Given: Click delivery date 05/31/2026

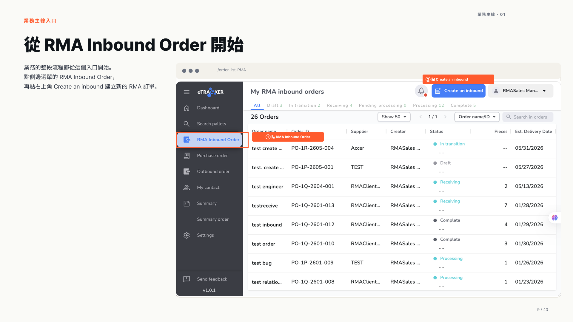Looking at the screenshot, I should pyautogui.click(x=529, y=148).
